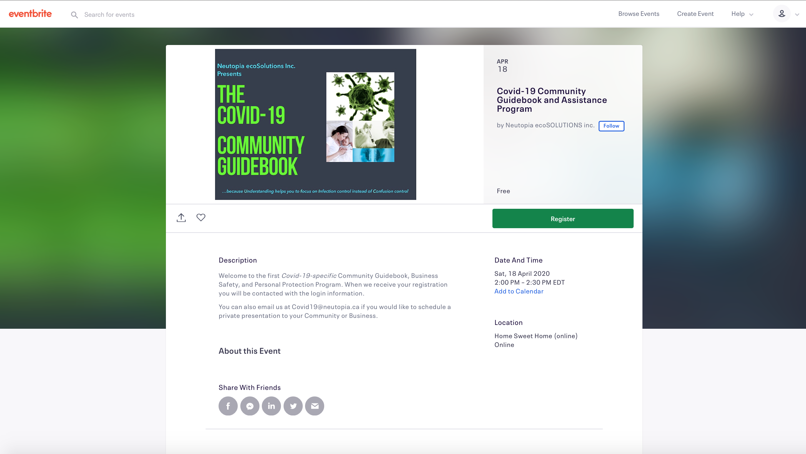Expand the account menu chevron
The image size is (806, 454).
coord(797,15)
